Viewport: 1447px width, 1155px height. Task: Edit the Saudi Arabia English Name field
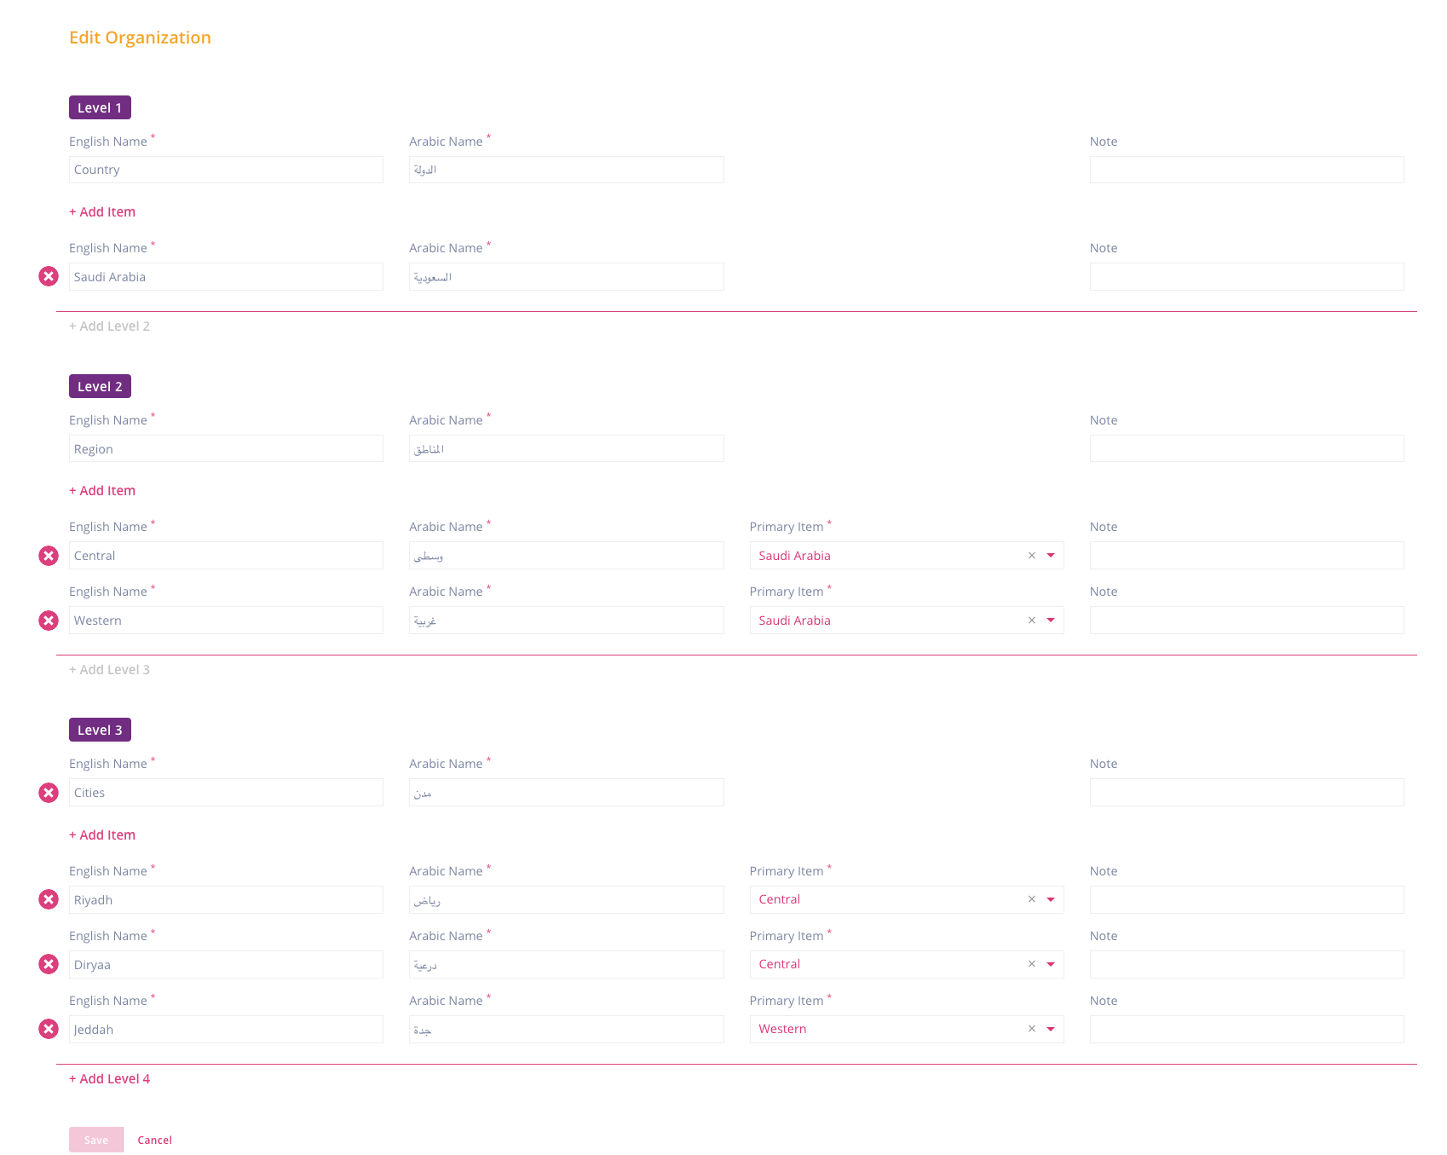pos(226,276)
